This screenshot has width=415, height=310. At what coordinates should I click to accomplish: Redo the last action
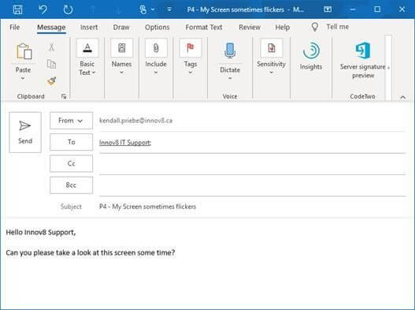tap(68, 9)
